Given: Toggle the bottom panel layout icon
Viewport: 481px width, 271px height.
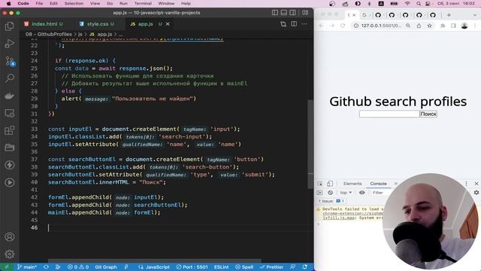Looking at the screenshot, I should point(284,13).
